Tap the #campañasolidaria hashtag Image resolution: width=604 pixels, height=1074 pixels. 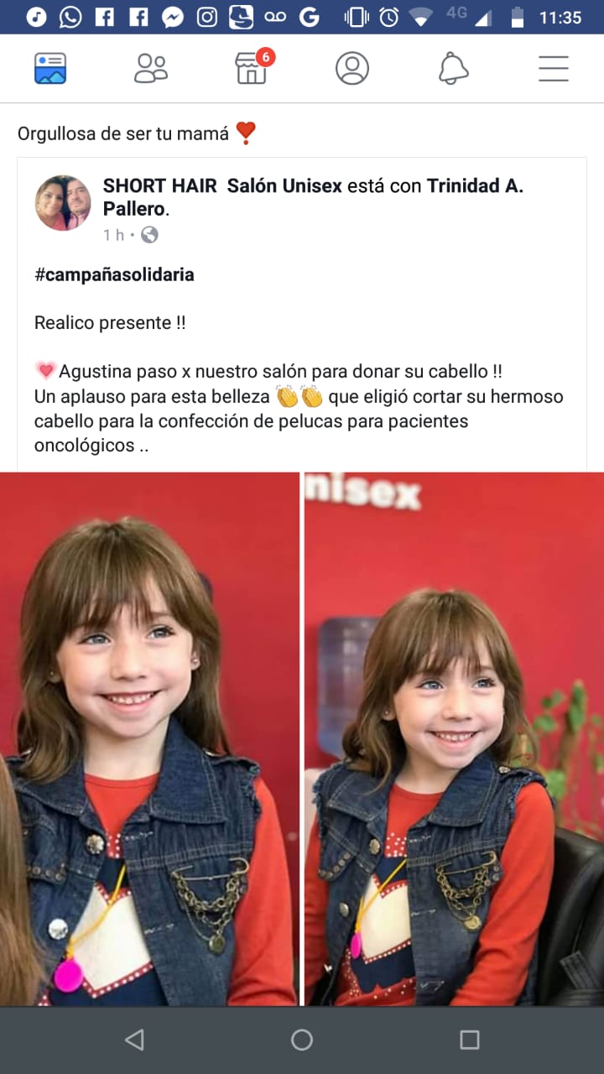114,275
